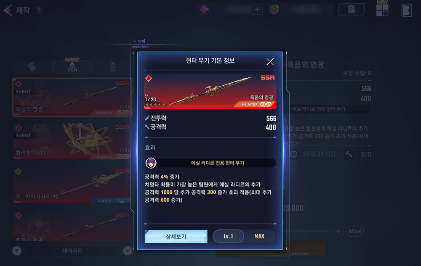Click the gold coin currency icon
This screenshot has height=266, width=421.
tap(274, 9)
